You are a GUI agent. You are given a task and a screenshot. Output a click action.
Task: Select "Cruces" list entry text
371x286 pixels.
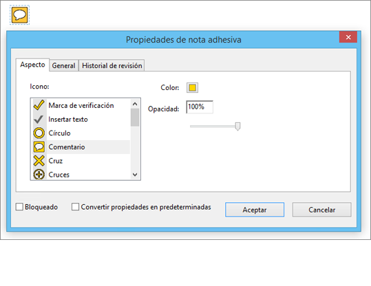[x=59, y=175]
